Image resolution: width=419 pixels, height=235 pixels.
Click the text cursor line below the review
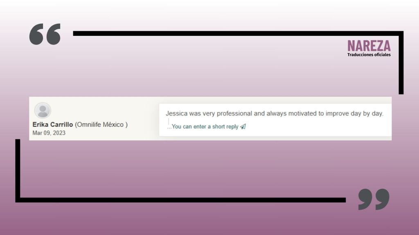pyautogui.click(x=169, y=121)
